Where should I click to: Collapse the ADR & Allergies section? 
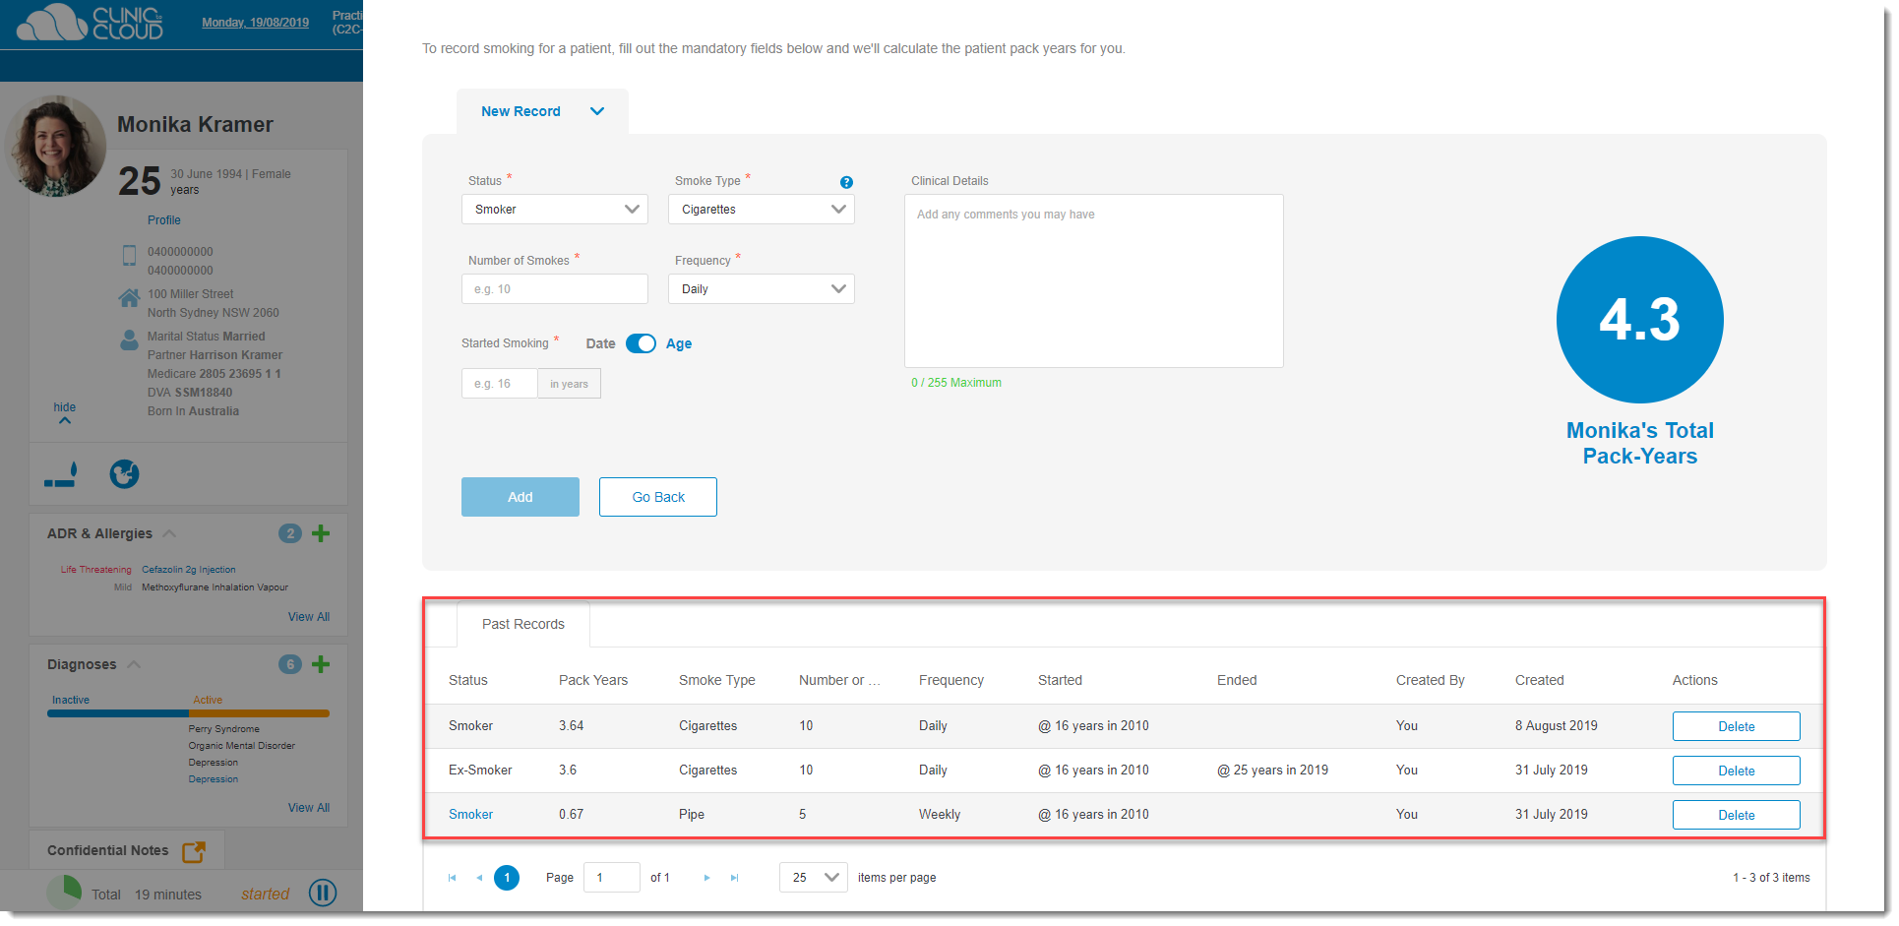point(169,533)
